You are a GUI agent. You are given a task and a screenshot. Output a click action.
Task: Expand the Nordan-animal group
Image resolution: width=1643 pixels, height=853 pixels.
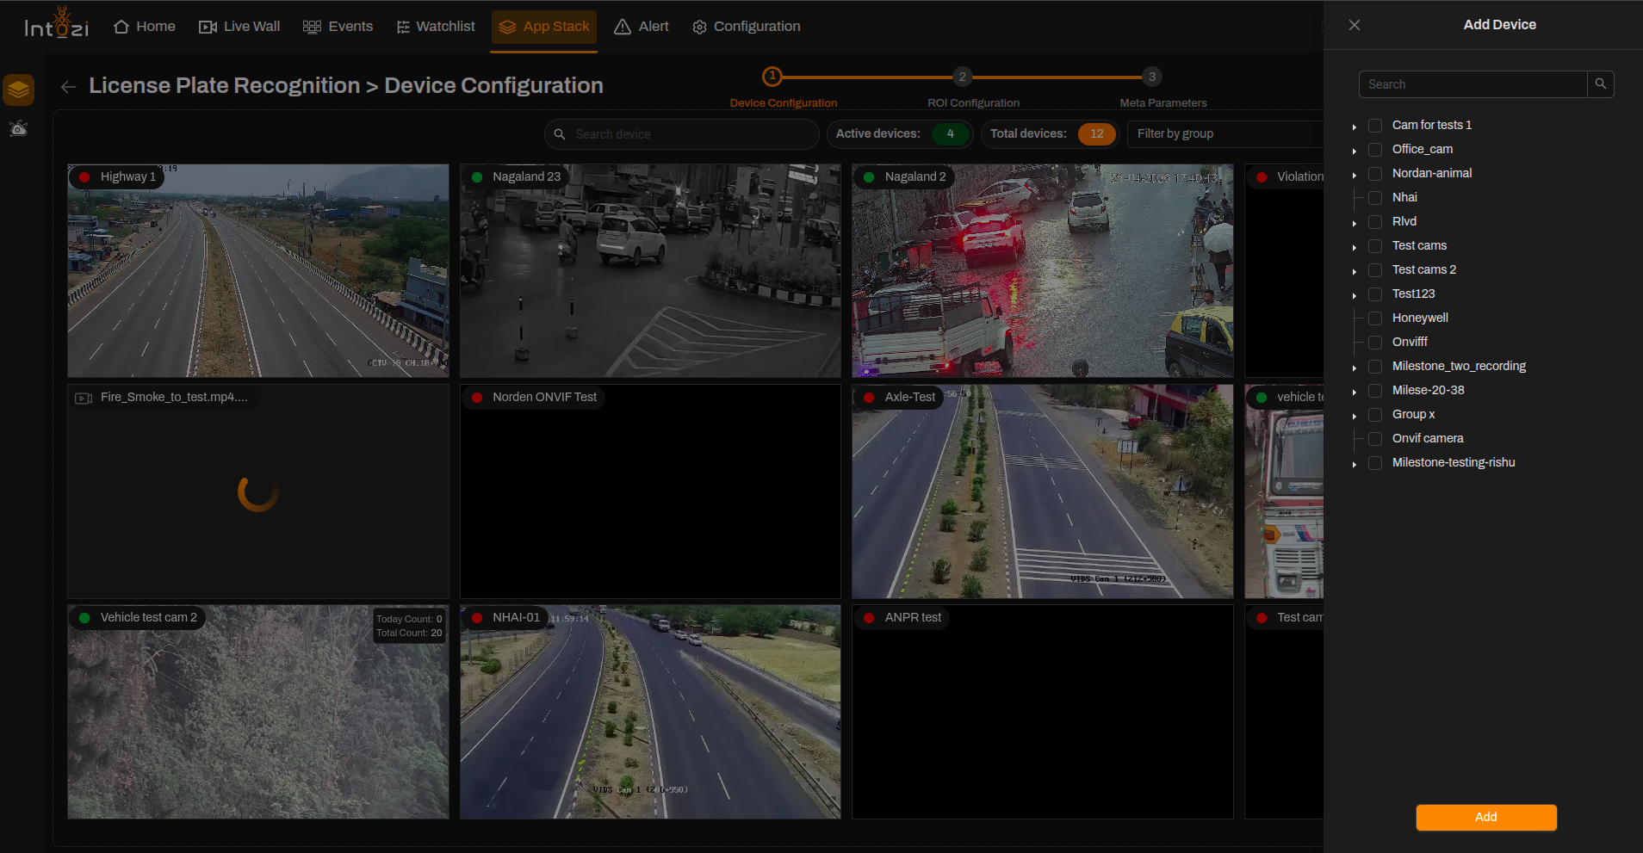[1355, 175]
